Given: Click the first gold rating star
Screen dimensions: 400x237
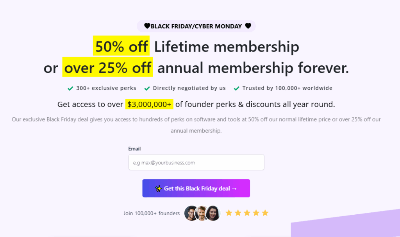Looking at the screenshot, I should click(229, 213).
